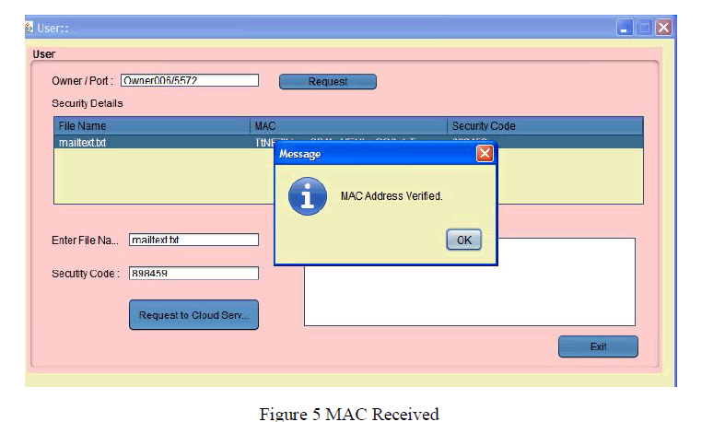This screenshot has width=725, height=422.
Task: Click the Security Code input field
Action: coord(193,273)
